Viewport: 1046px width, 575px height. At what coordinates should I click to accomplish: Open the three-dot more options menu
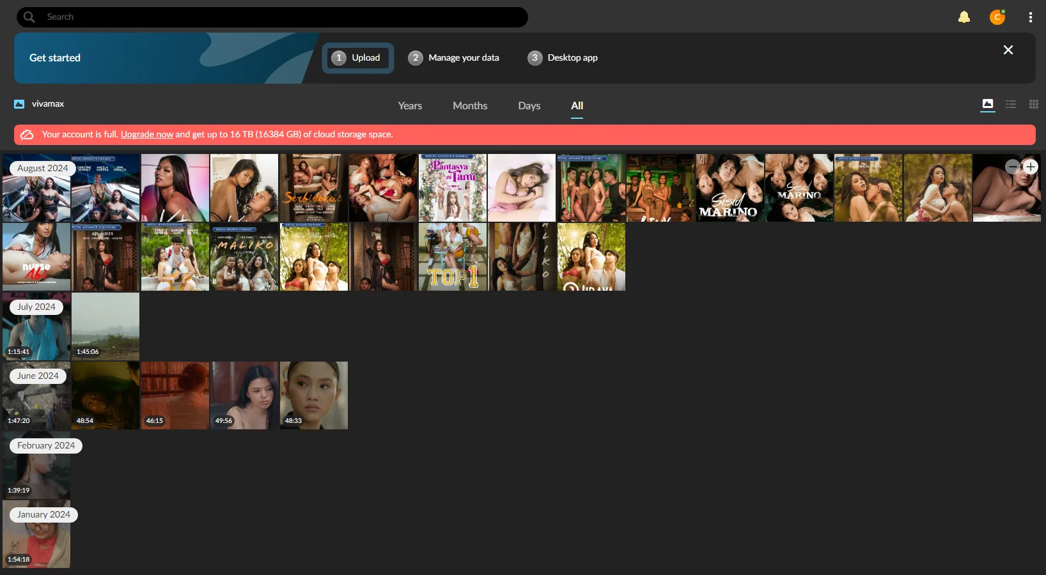coord(1031,17)
